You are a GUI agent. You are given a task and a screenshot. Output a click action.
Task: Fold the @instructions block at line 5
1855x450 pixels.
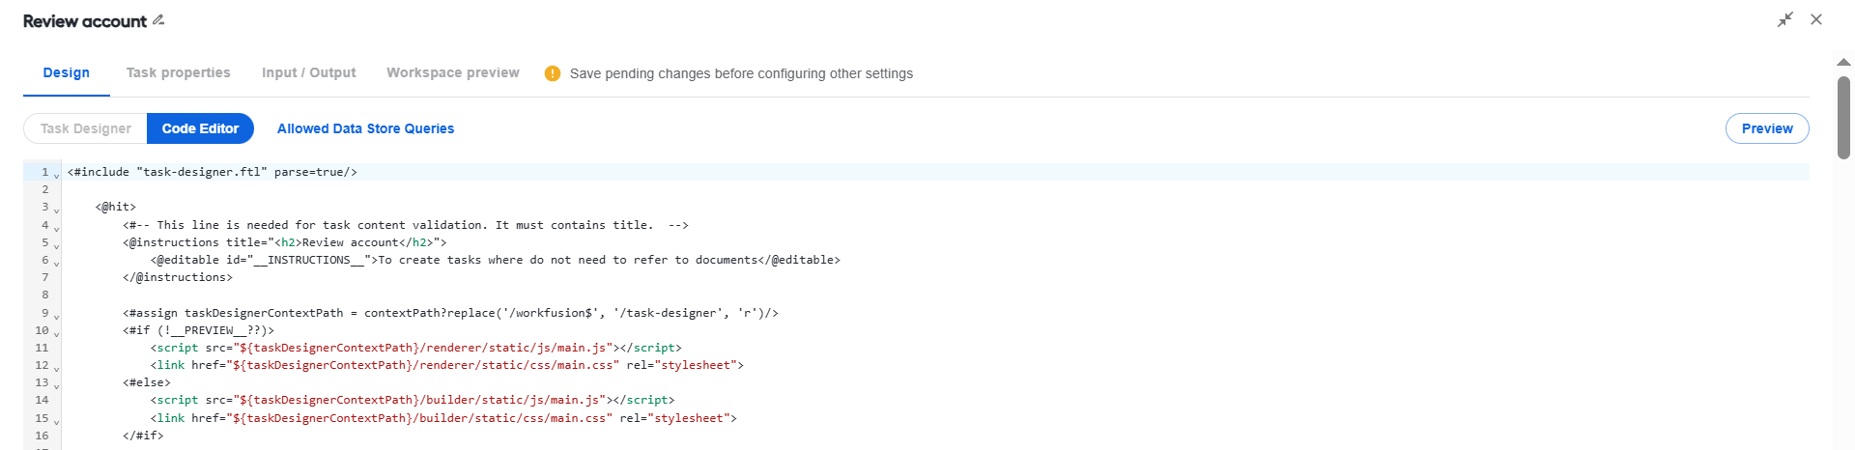coord(57,246)
